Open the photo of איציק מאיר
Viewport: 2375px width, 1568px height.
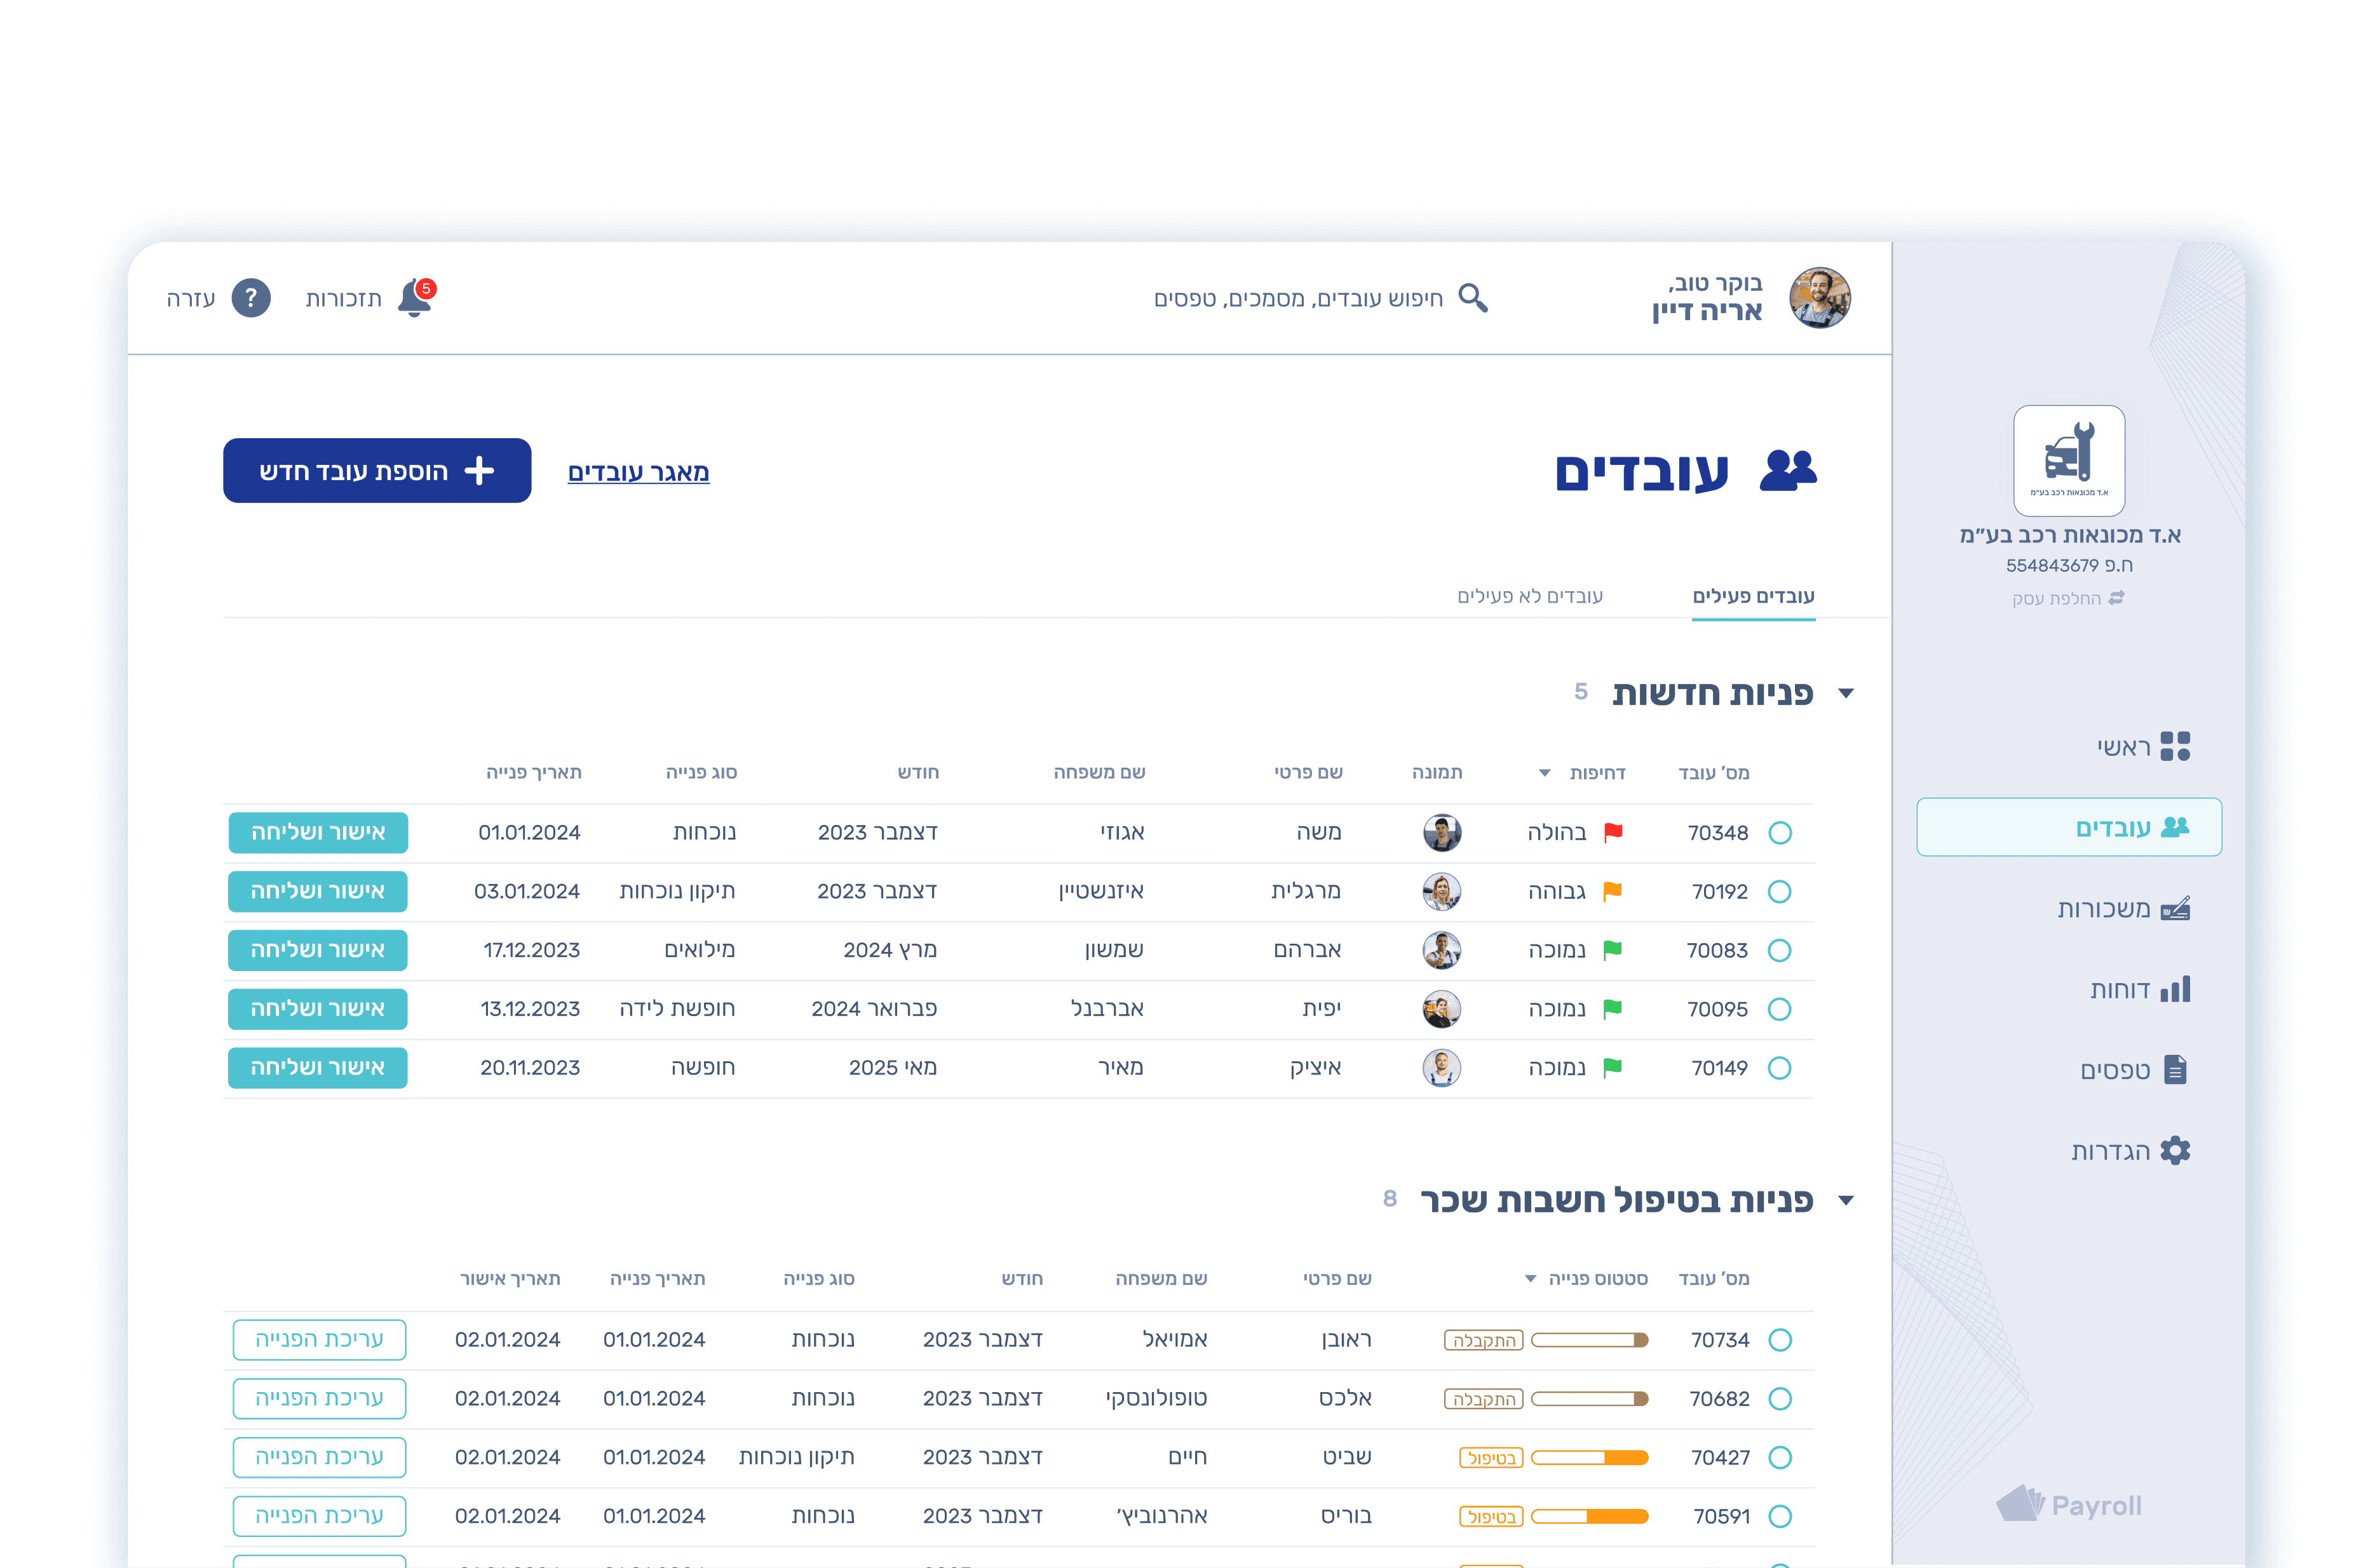click(x=1442, y=1068)
